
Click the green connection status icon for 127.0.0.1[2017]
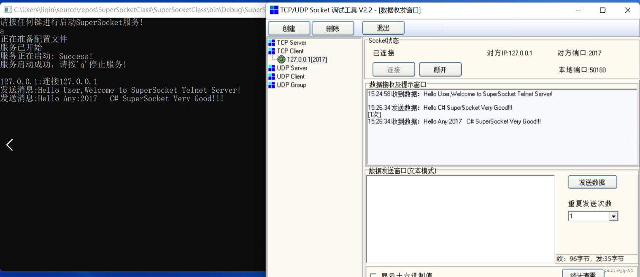[x=281, y=59]
